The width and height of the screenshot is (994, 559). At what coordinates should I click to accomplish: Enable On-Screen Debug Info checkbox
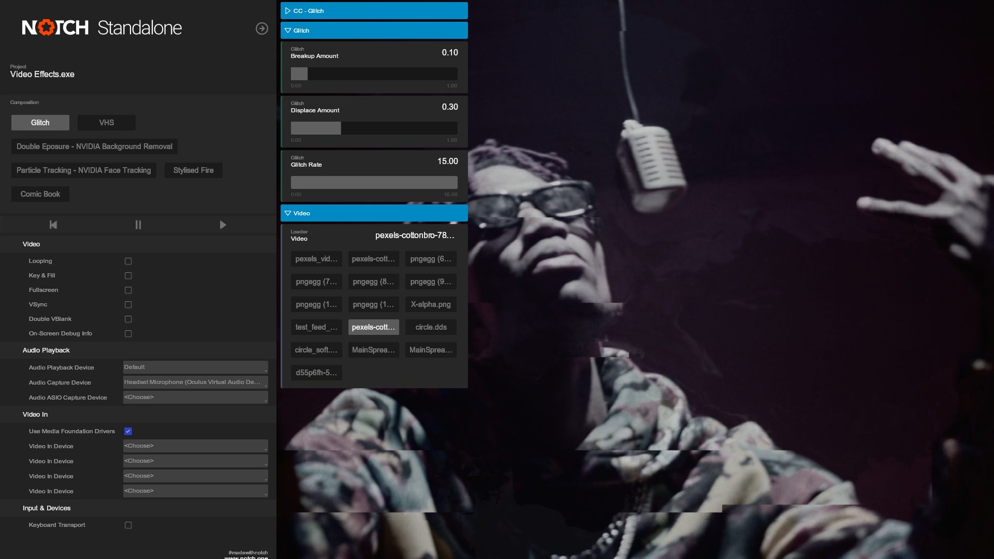point(128,334)
